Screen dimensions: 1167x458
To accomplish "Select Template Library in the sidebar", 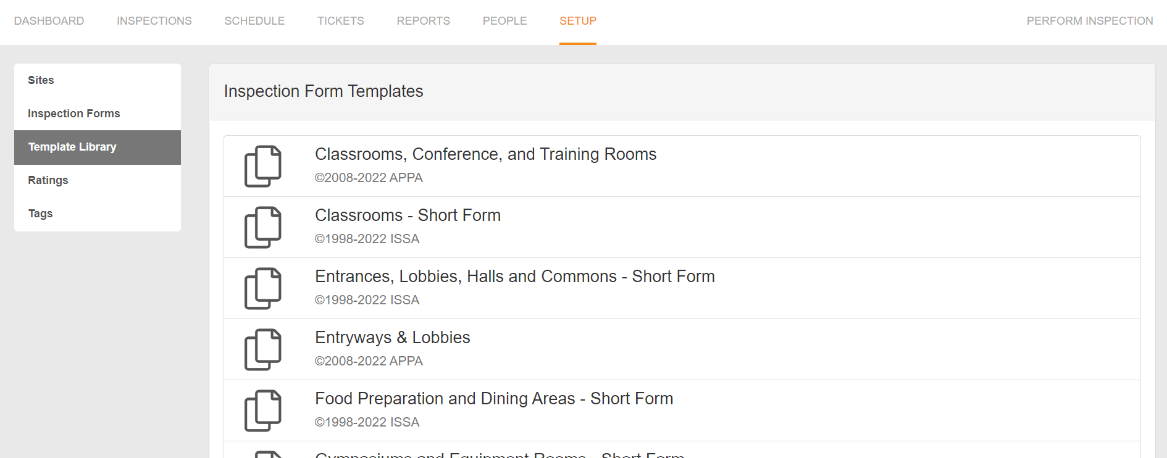I will coord(72,147).
